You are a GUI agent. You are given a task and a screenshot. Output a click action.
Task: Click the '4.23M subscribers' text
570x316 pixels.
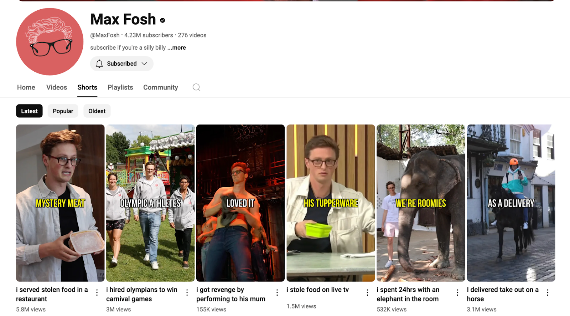(x=149, y=35)
